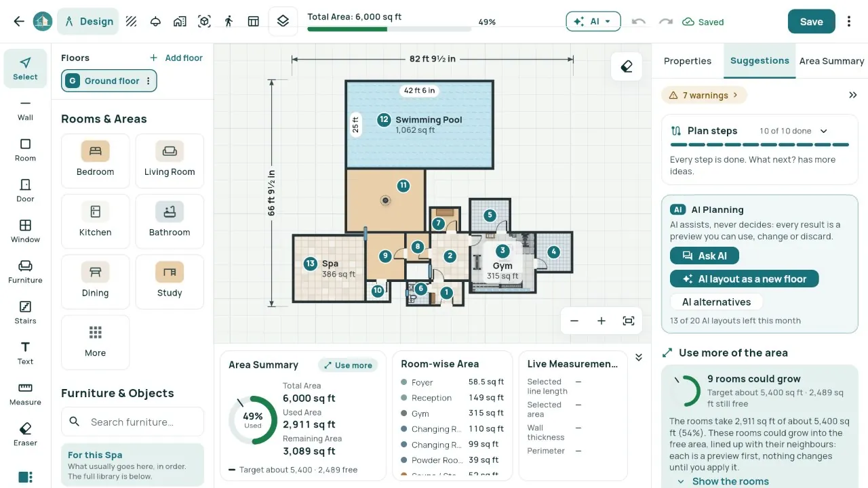
Task: Open the layers icon button
Action: coord(283,22)
